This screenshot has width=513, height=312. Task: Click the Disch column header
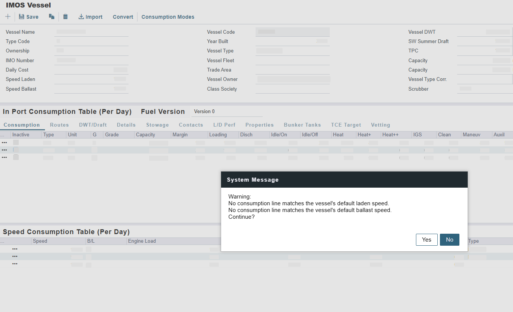(254, 135)
